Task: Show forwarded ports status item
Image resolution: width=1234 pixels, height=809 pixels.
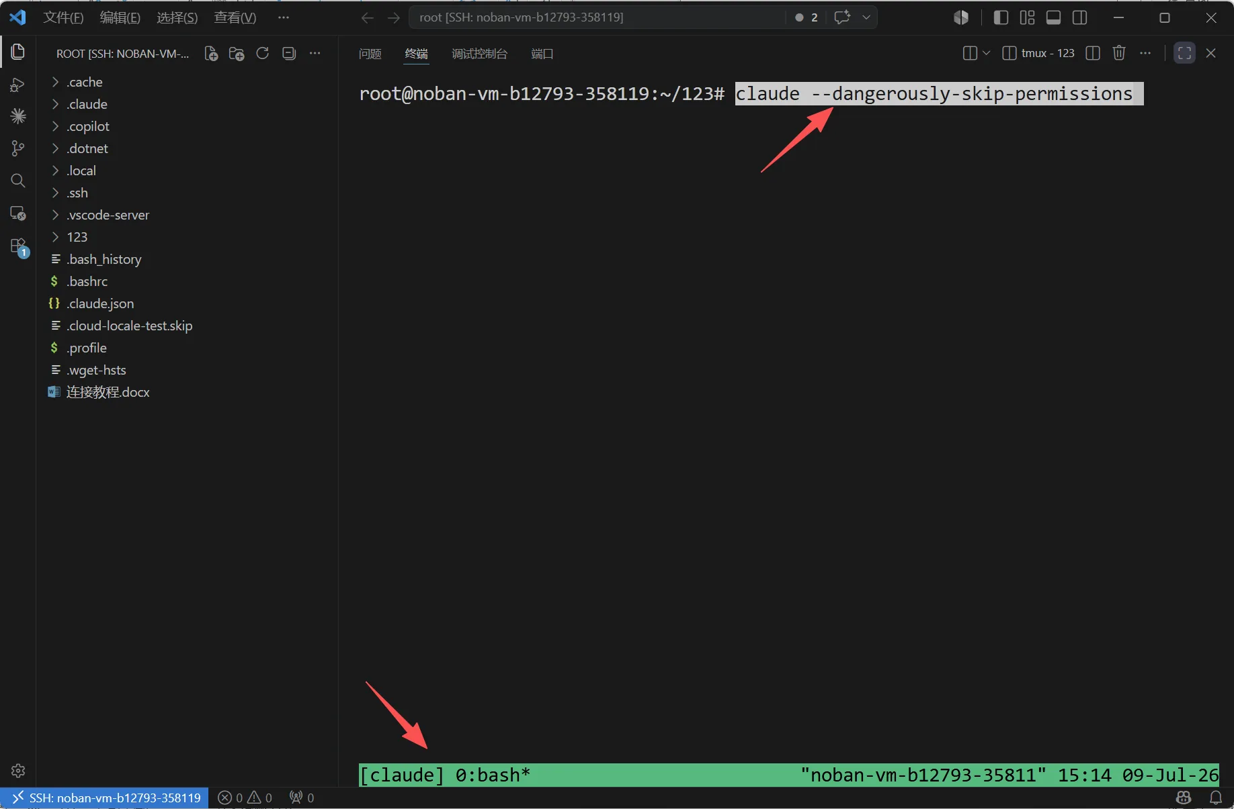Action: 302,798
